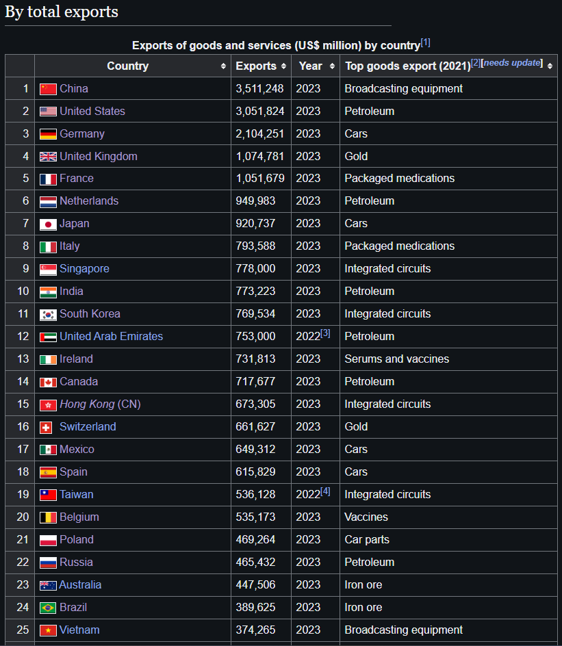This screenshot has width=562, height=646.
Task: Open the Netherlands country link
Action: (x=89, y=201)
